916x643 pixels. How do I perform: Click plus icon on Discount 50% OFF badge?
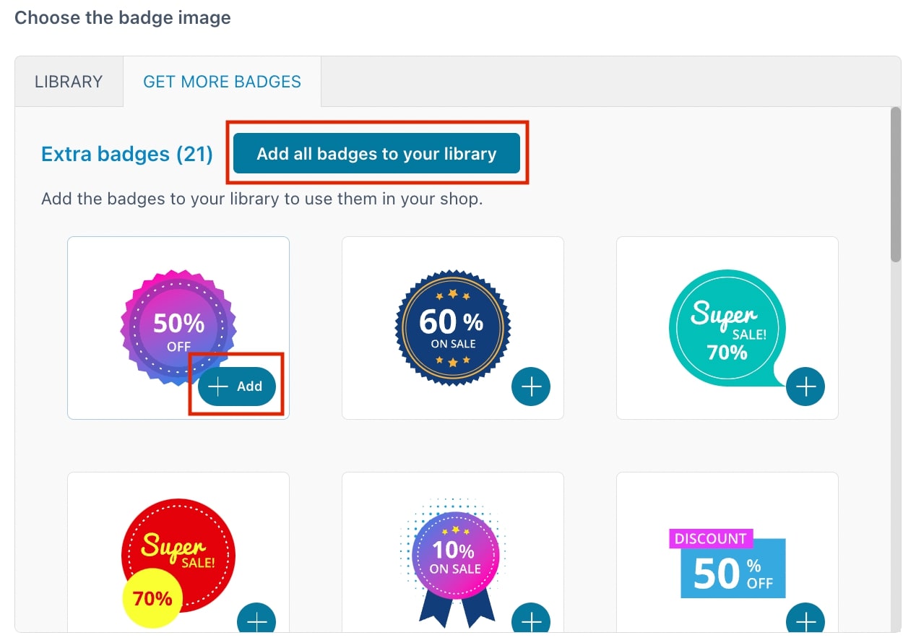805,620
